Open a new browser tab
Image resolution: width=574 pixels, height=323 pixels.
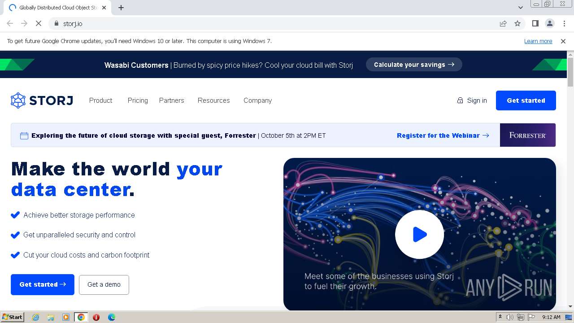[121, 8]
